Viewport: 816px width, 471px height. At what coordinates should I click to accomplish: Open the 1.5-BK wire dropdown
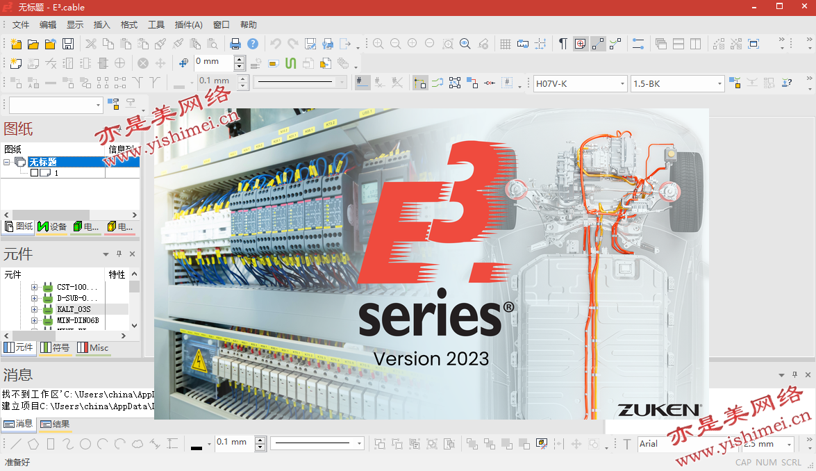point(719,84)
